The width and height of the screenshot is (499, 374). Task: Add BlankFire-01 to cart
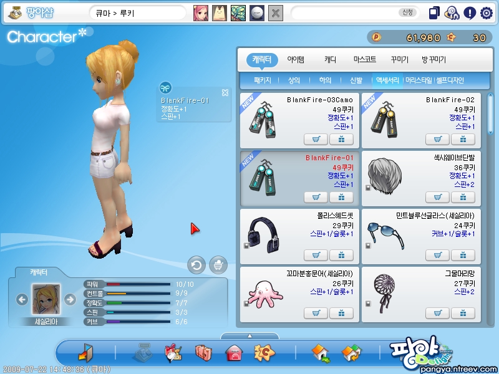coord(316,197)
